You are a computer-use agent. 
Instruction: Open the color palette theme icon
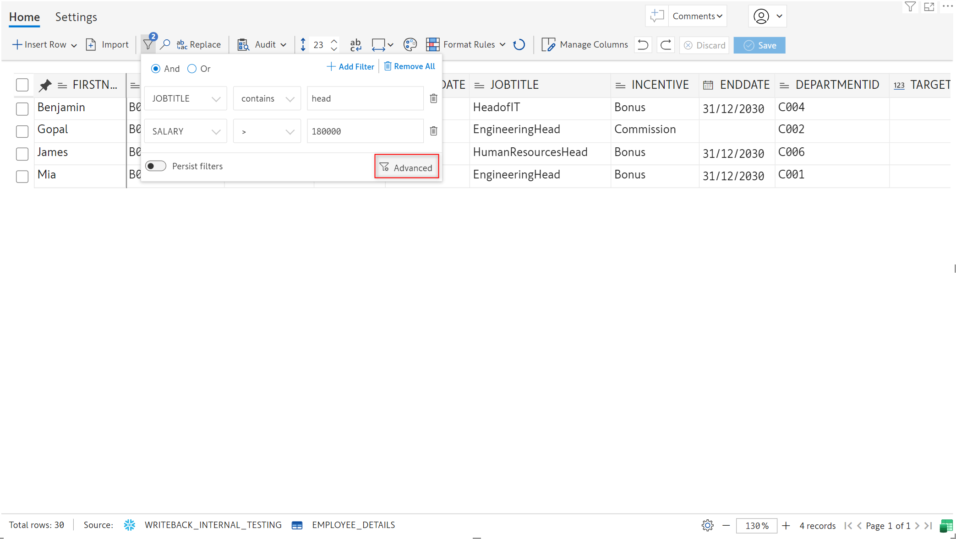(410, 45)
